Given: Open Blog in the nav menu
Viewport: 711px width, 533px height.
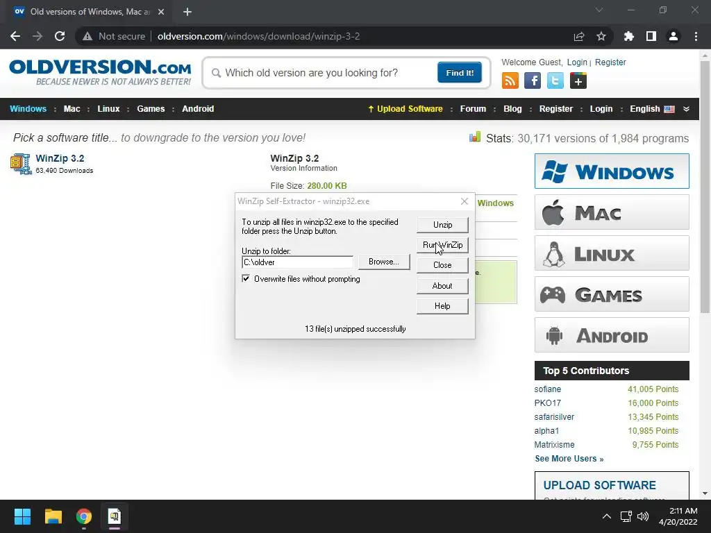Looking at the screenshot, I should 512,109.
